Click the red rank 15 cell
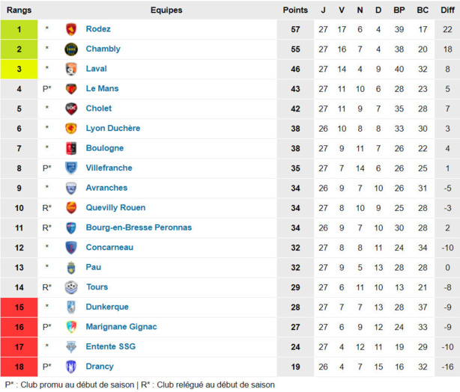 tap(19, 307)
